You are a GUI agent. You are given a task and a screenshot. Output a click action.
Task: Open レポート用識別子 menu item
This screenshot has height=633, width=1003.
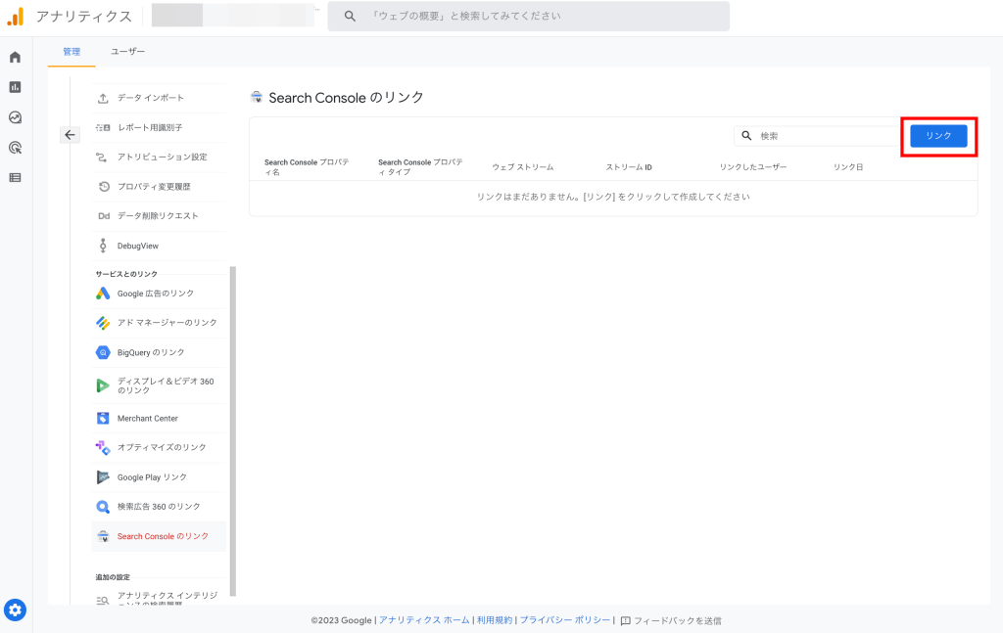pyautogui.click(x=159, y=128)
